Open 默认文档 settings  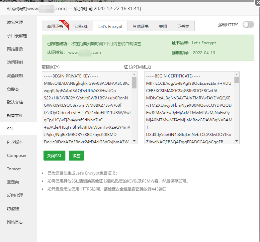19,102
